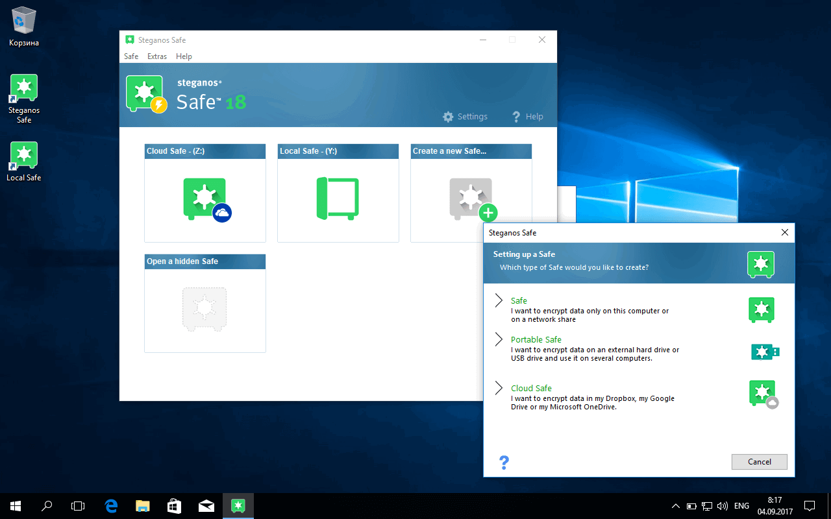Open the Recycle Bin desktop icon
The height and width of the screenshot is (519, 831).
tap(24, 27)
